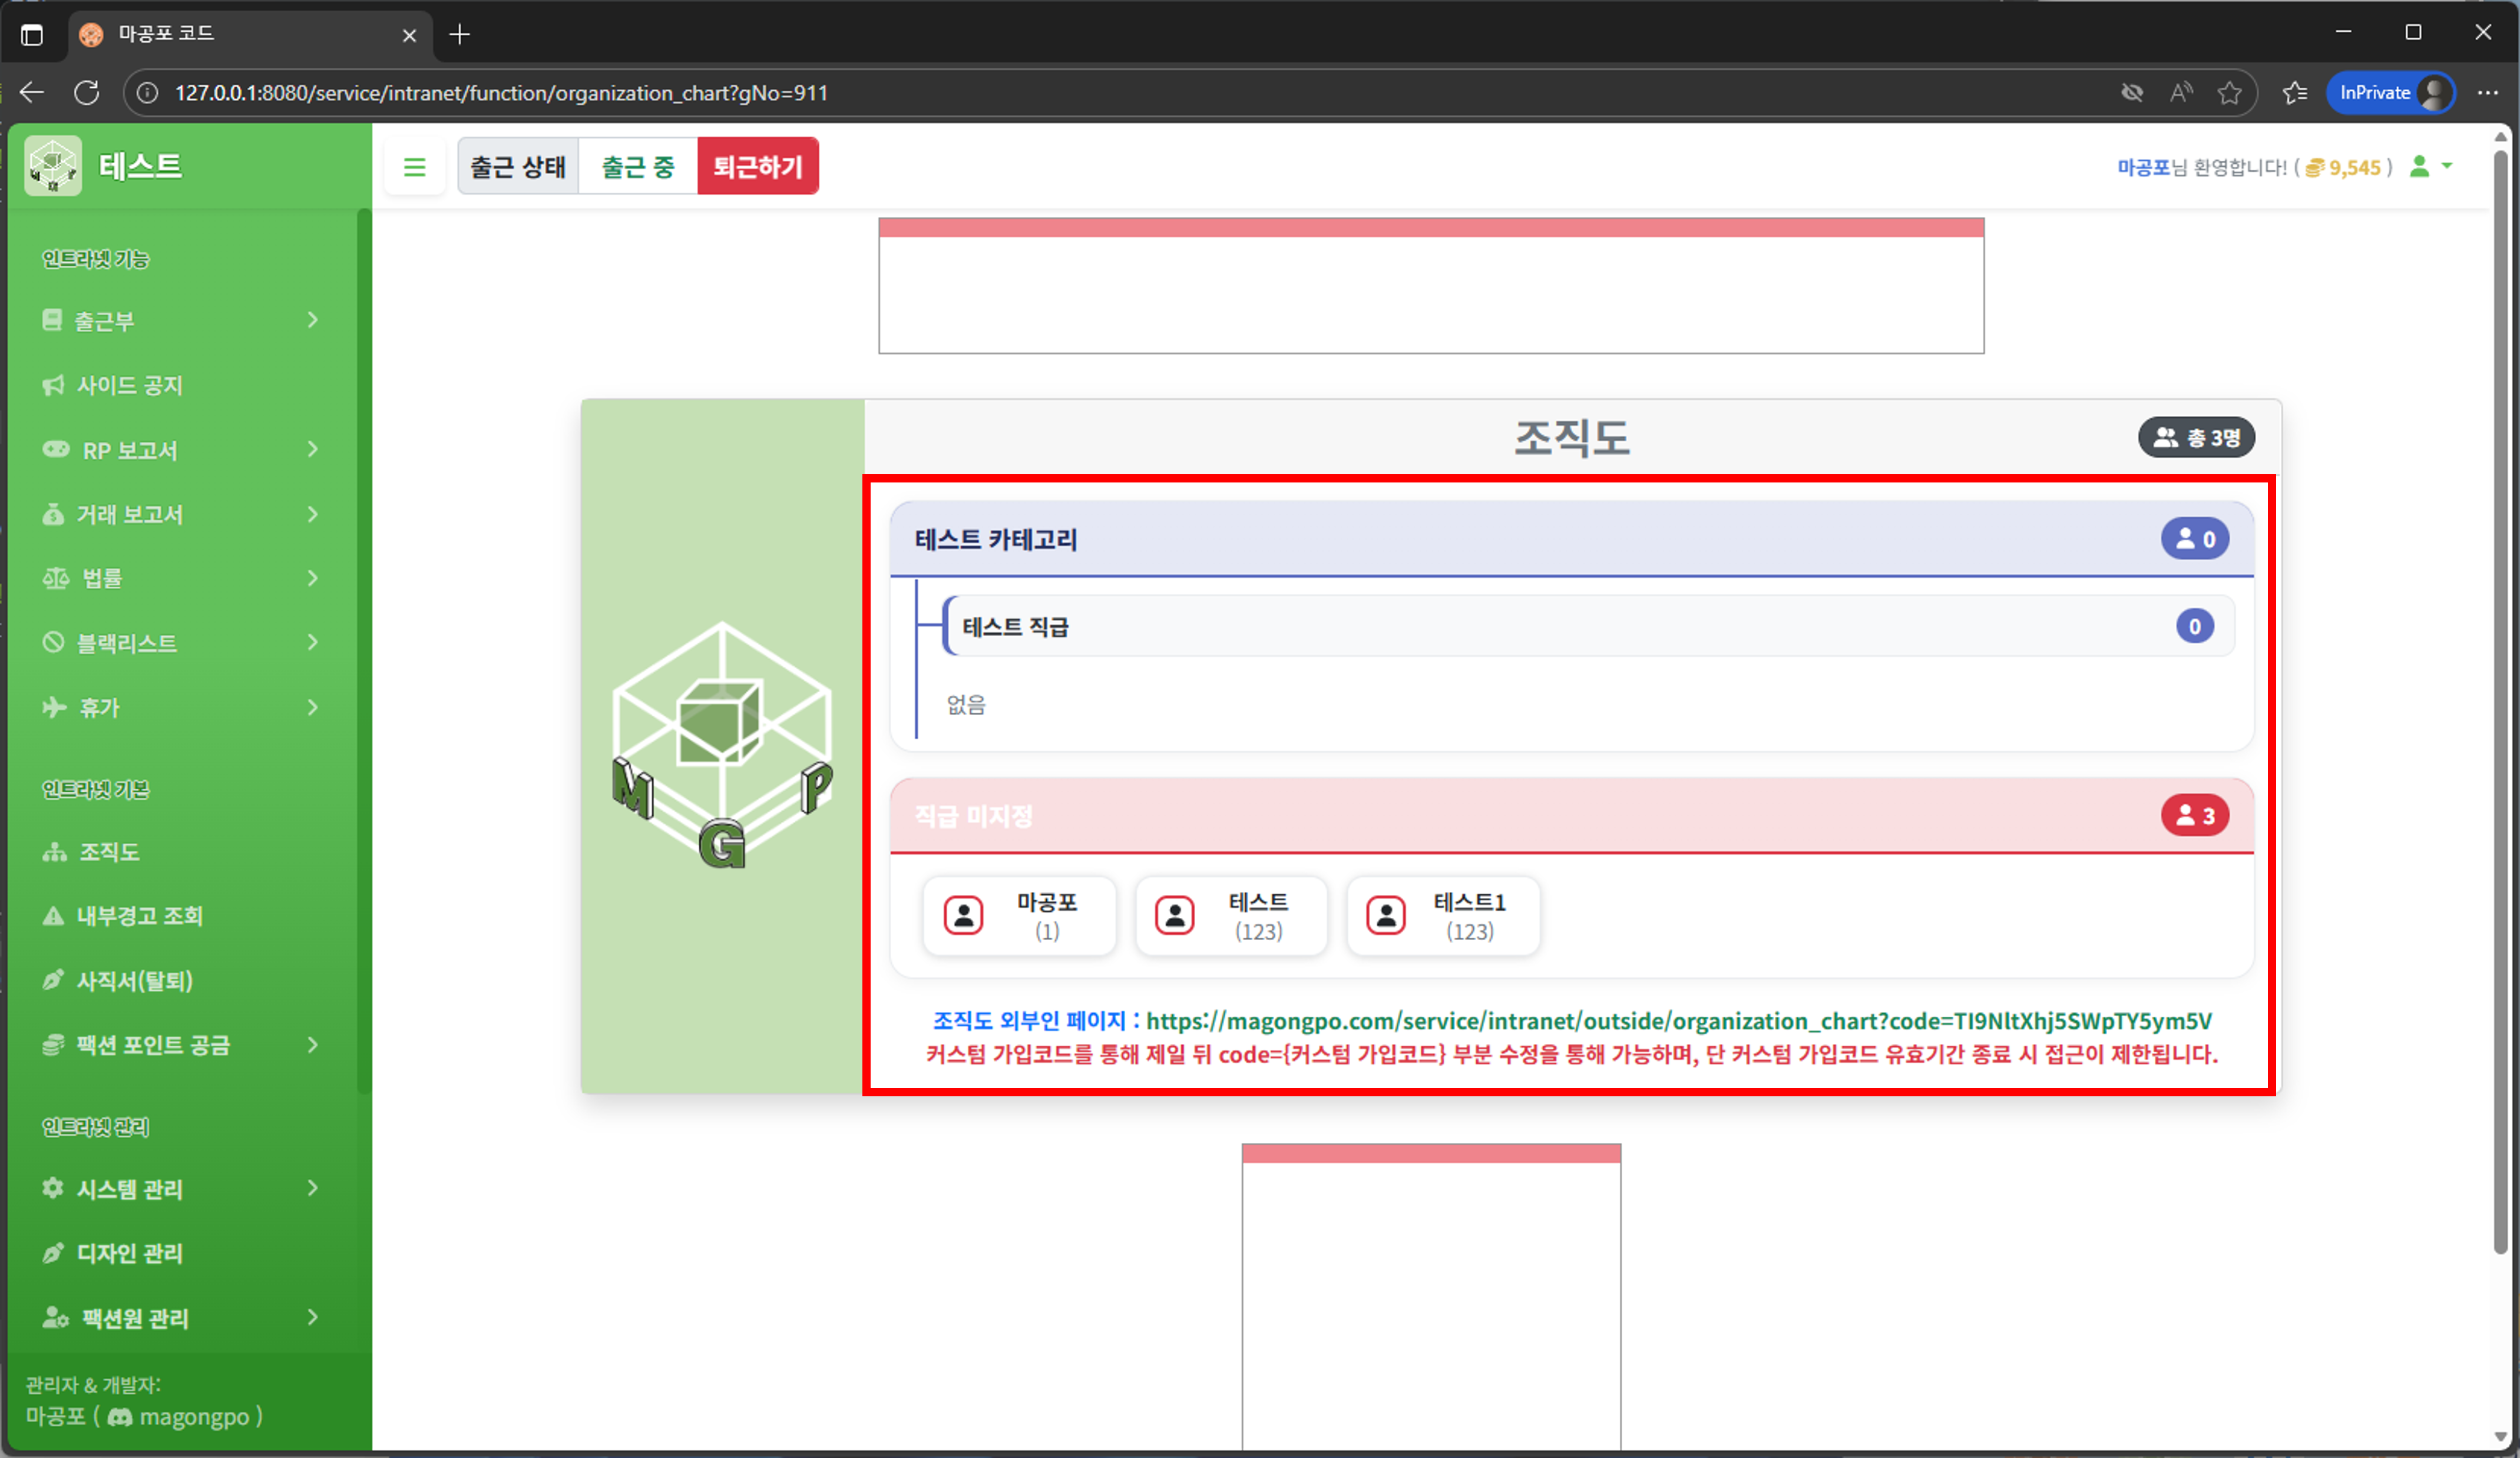
Task: Click the hamburger menu toggle icon
Action: 414,167
